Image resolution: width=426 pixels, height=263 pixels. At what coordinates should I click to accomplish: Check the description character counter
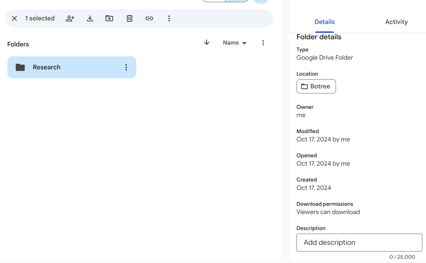pyautogui.click(x=402, y=257)
